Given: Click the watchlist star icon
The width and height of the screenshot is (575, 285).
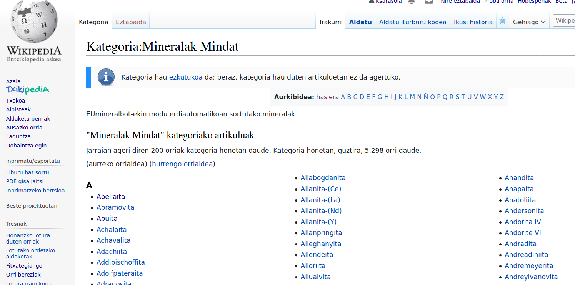Looking at the screenshot, I should point(502,21).
